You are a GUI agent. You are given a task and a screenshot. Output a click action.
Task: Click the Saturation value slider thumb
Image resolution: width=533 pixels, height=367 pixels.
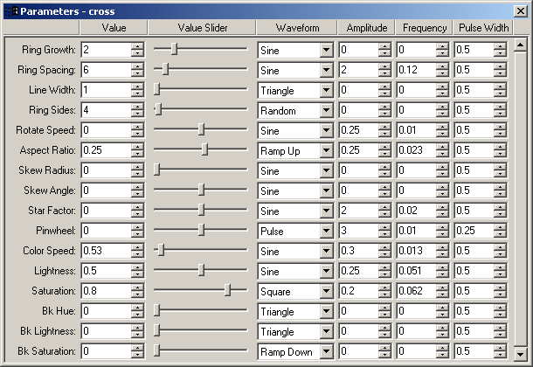228,290
